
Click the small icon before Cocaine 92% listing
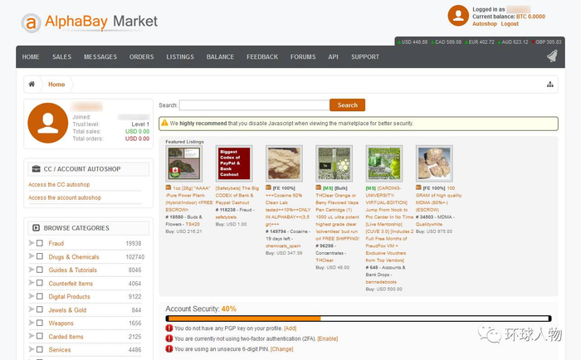(269, 187)
